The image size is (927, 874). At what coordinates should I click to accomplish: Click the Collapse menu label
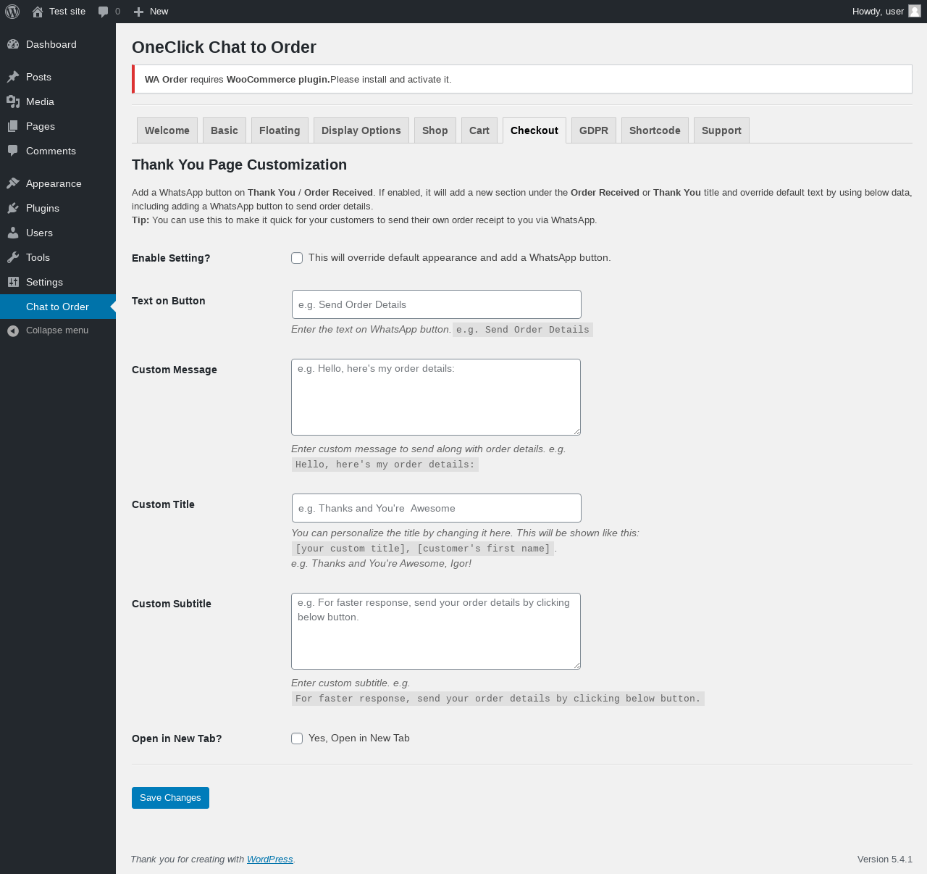pos(57,330)
